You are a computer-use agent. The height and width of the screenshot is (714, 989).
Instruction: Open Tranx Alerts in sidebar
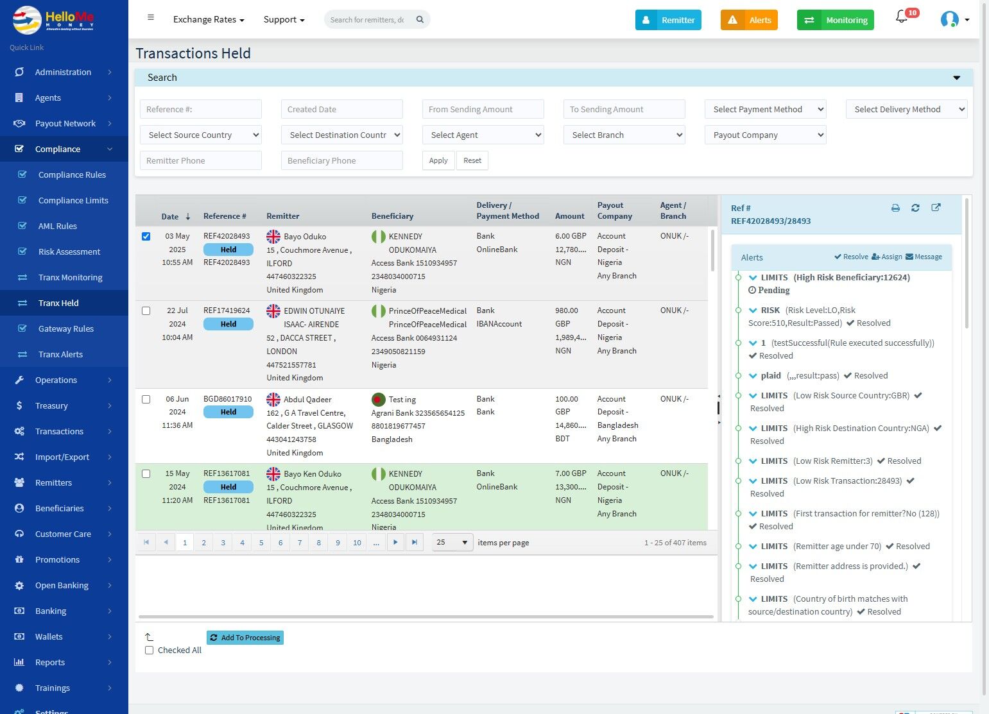(60, 355)
